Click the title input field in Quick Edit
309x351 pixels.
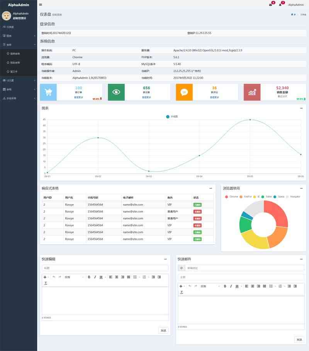click(x=105, y=268)
